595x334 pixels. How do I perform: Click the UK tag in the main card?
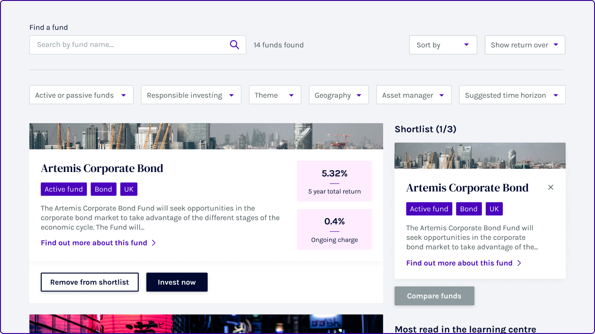129,189
